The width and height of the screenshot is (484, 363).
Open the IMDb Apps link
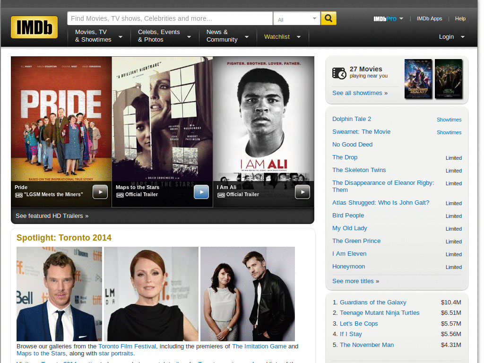click(x=429, y=18)
